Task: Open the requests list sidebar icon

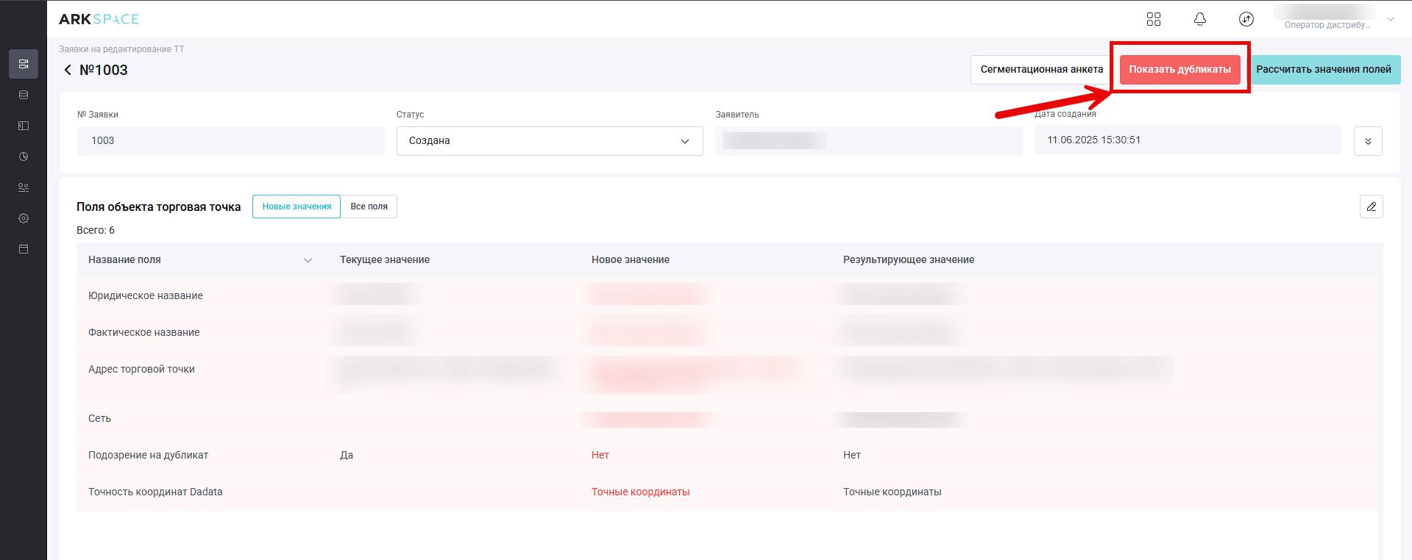Action: pos(24,64)
